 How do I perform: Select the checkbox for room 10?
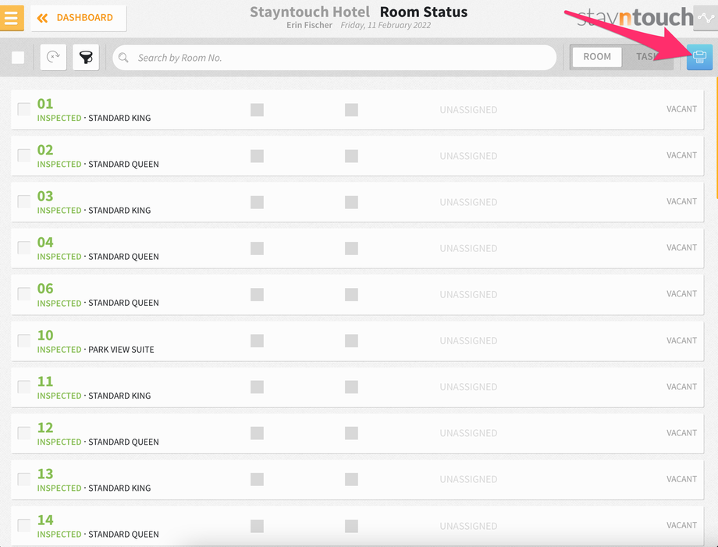tap(24, 341)
